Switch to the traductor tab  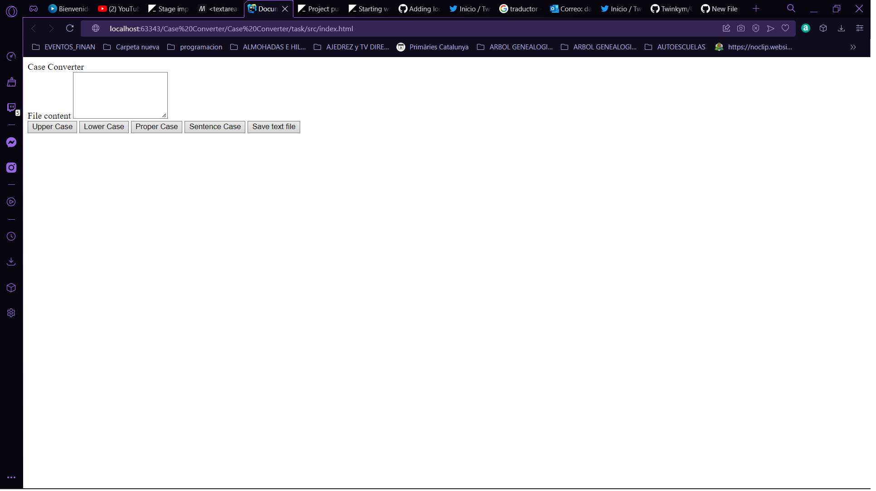[519, 9]
